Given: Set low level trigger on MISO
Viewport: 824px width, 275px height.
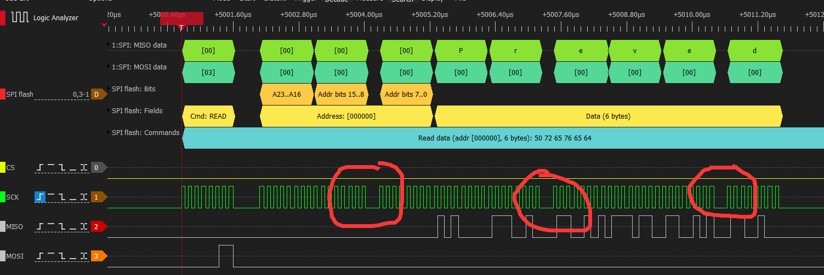Looking at the screenshot, I should (x=73, y=226).
